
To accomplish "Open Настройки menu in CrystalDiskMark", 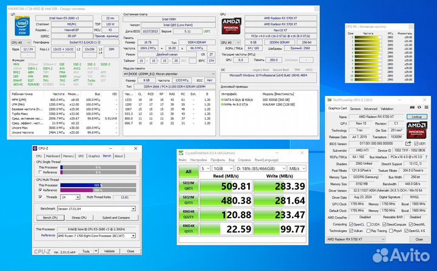I will point(198,160).
